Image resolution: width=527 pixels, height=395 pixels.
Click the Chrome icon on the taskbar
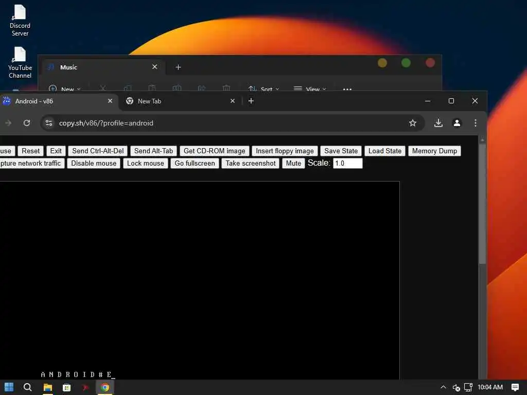[x=105, y=387]
